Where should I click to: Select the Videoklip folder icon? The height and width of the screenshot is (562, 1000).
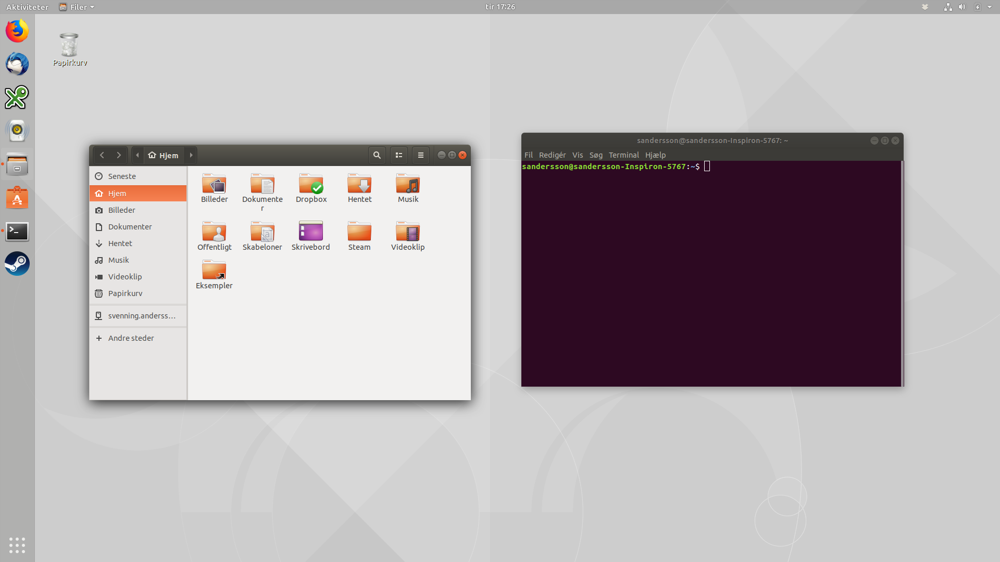[408, 232]
